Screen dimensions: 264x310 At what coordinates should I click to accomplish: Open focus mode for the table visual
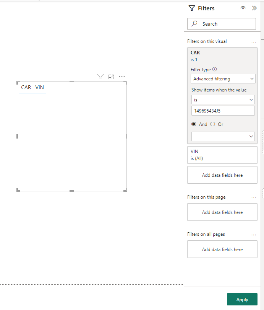tap(111, 77)
